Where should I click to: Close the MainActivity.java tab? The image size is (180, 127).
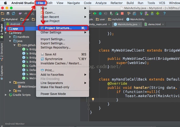pos(140,24)
